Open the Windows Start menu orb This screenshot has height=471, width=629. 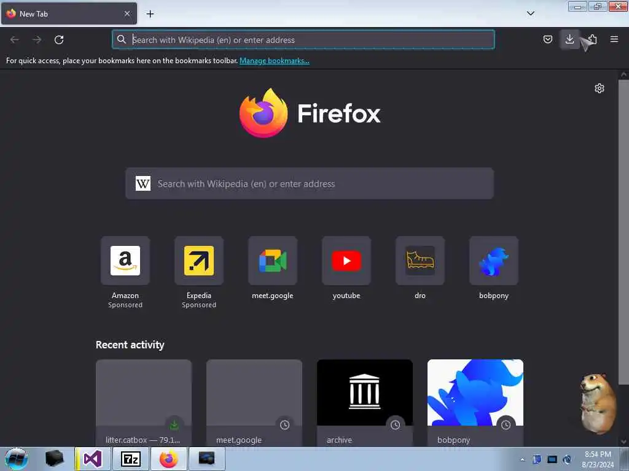17,459
